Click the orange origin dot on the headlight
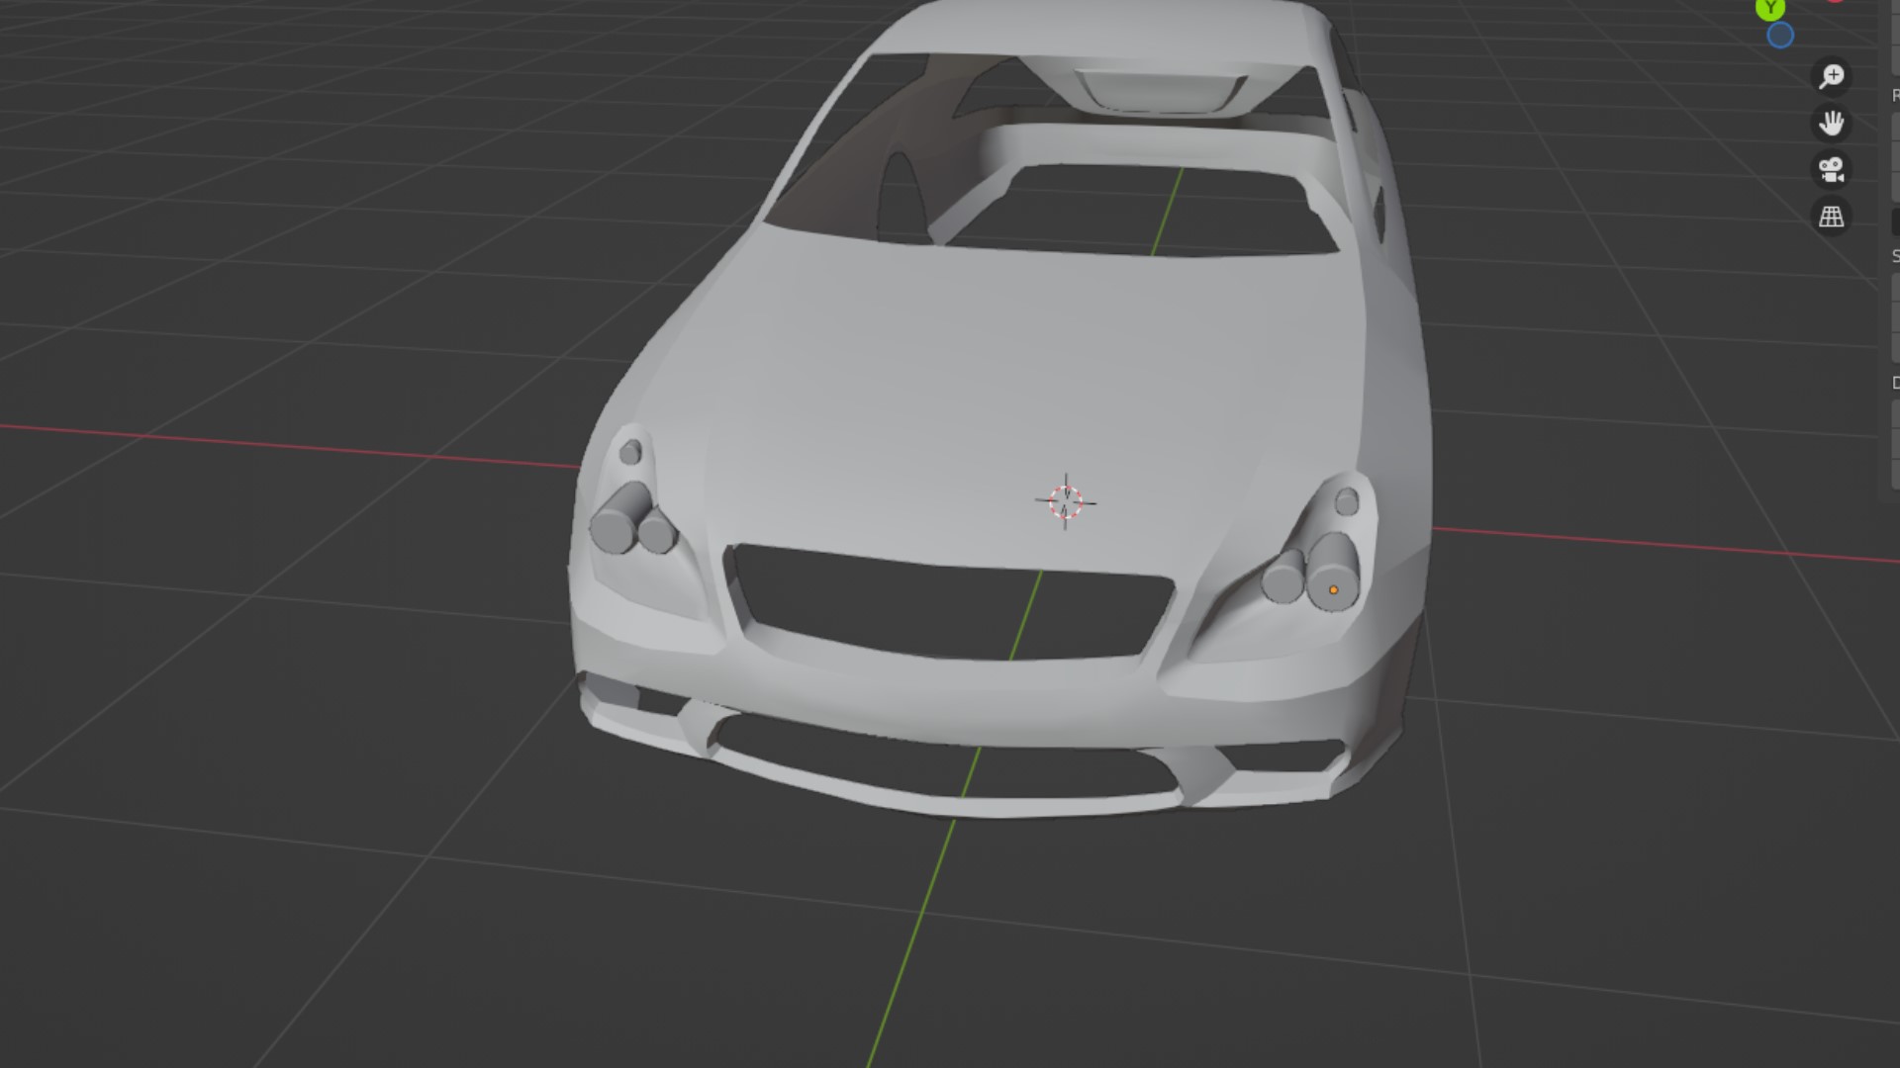 pyautogui.click(x=1333, y=590)
